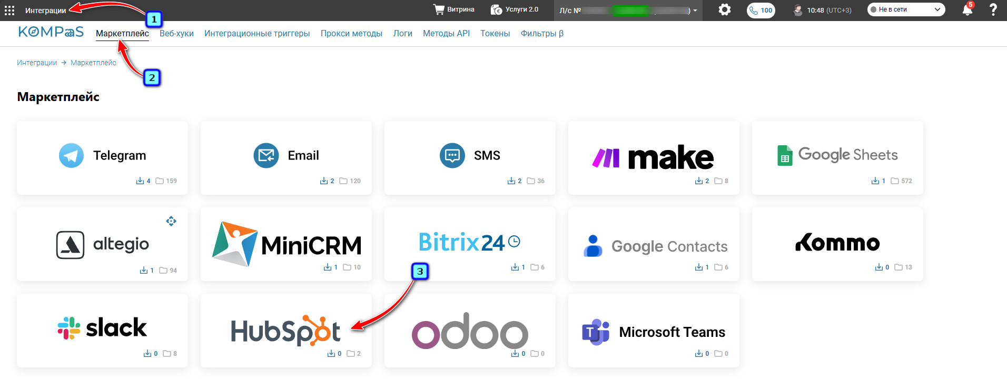
Task: Click folder count 13 on Kommo card
Action: [903, 267]
